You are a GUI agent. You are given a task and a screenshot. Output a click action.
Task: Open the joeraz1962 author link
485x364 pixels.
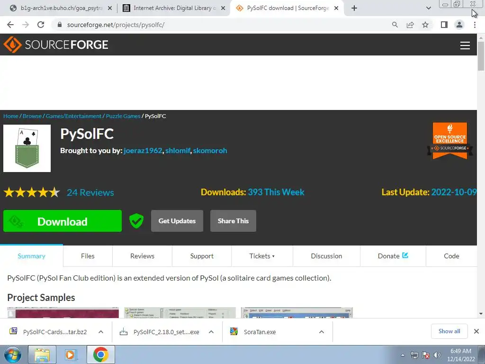pyautogui.click(x=143, y=151)
